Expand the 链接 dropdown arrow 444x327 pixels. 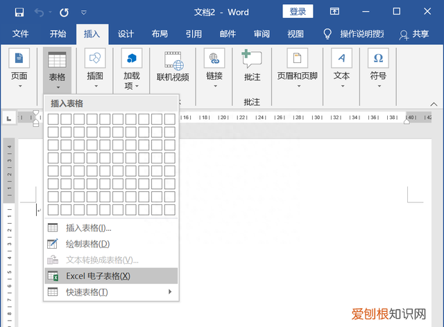tap(215, 86)
